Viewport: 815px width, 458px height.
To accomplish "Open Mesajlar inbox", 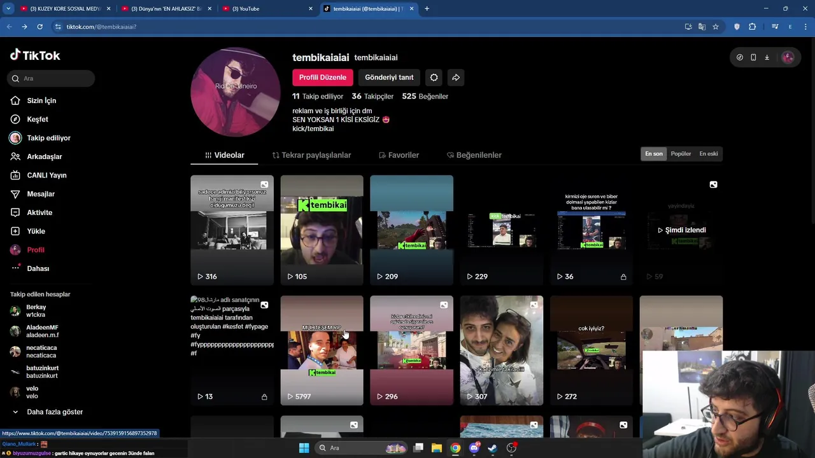I will coord(40,194).
